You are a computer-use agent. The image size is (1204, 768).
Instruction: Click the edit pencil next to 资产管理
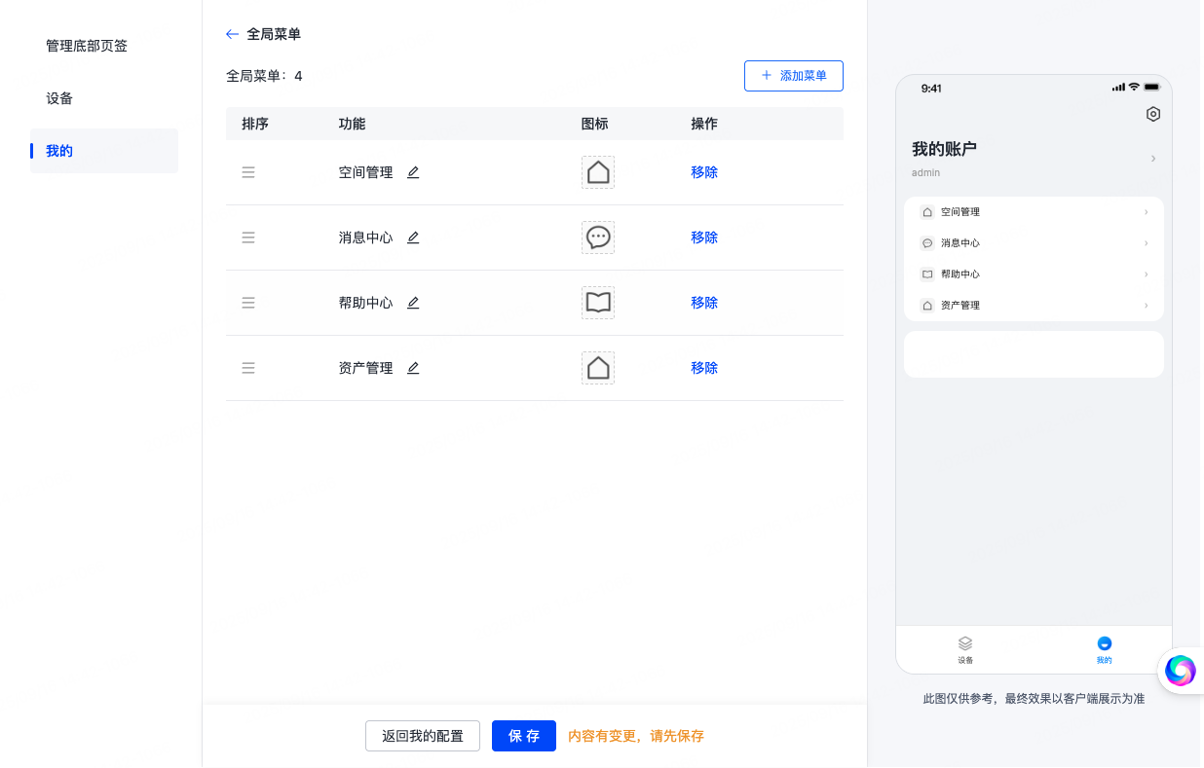coord(413,368)
